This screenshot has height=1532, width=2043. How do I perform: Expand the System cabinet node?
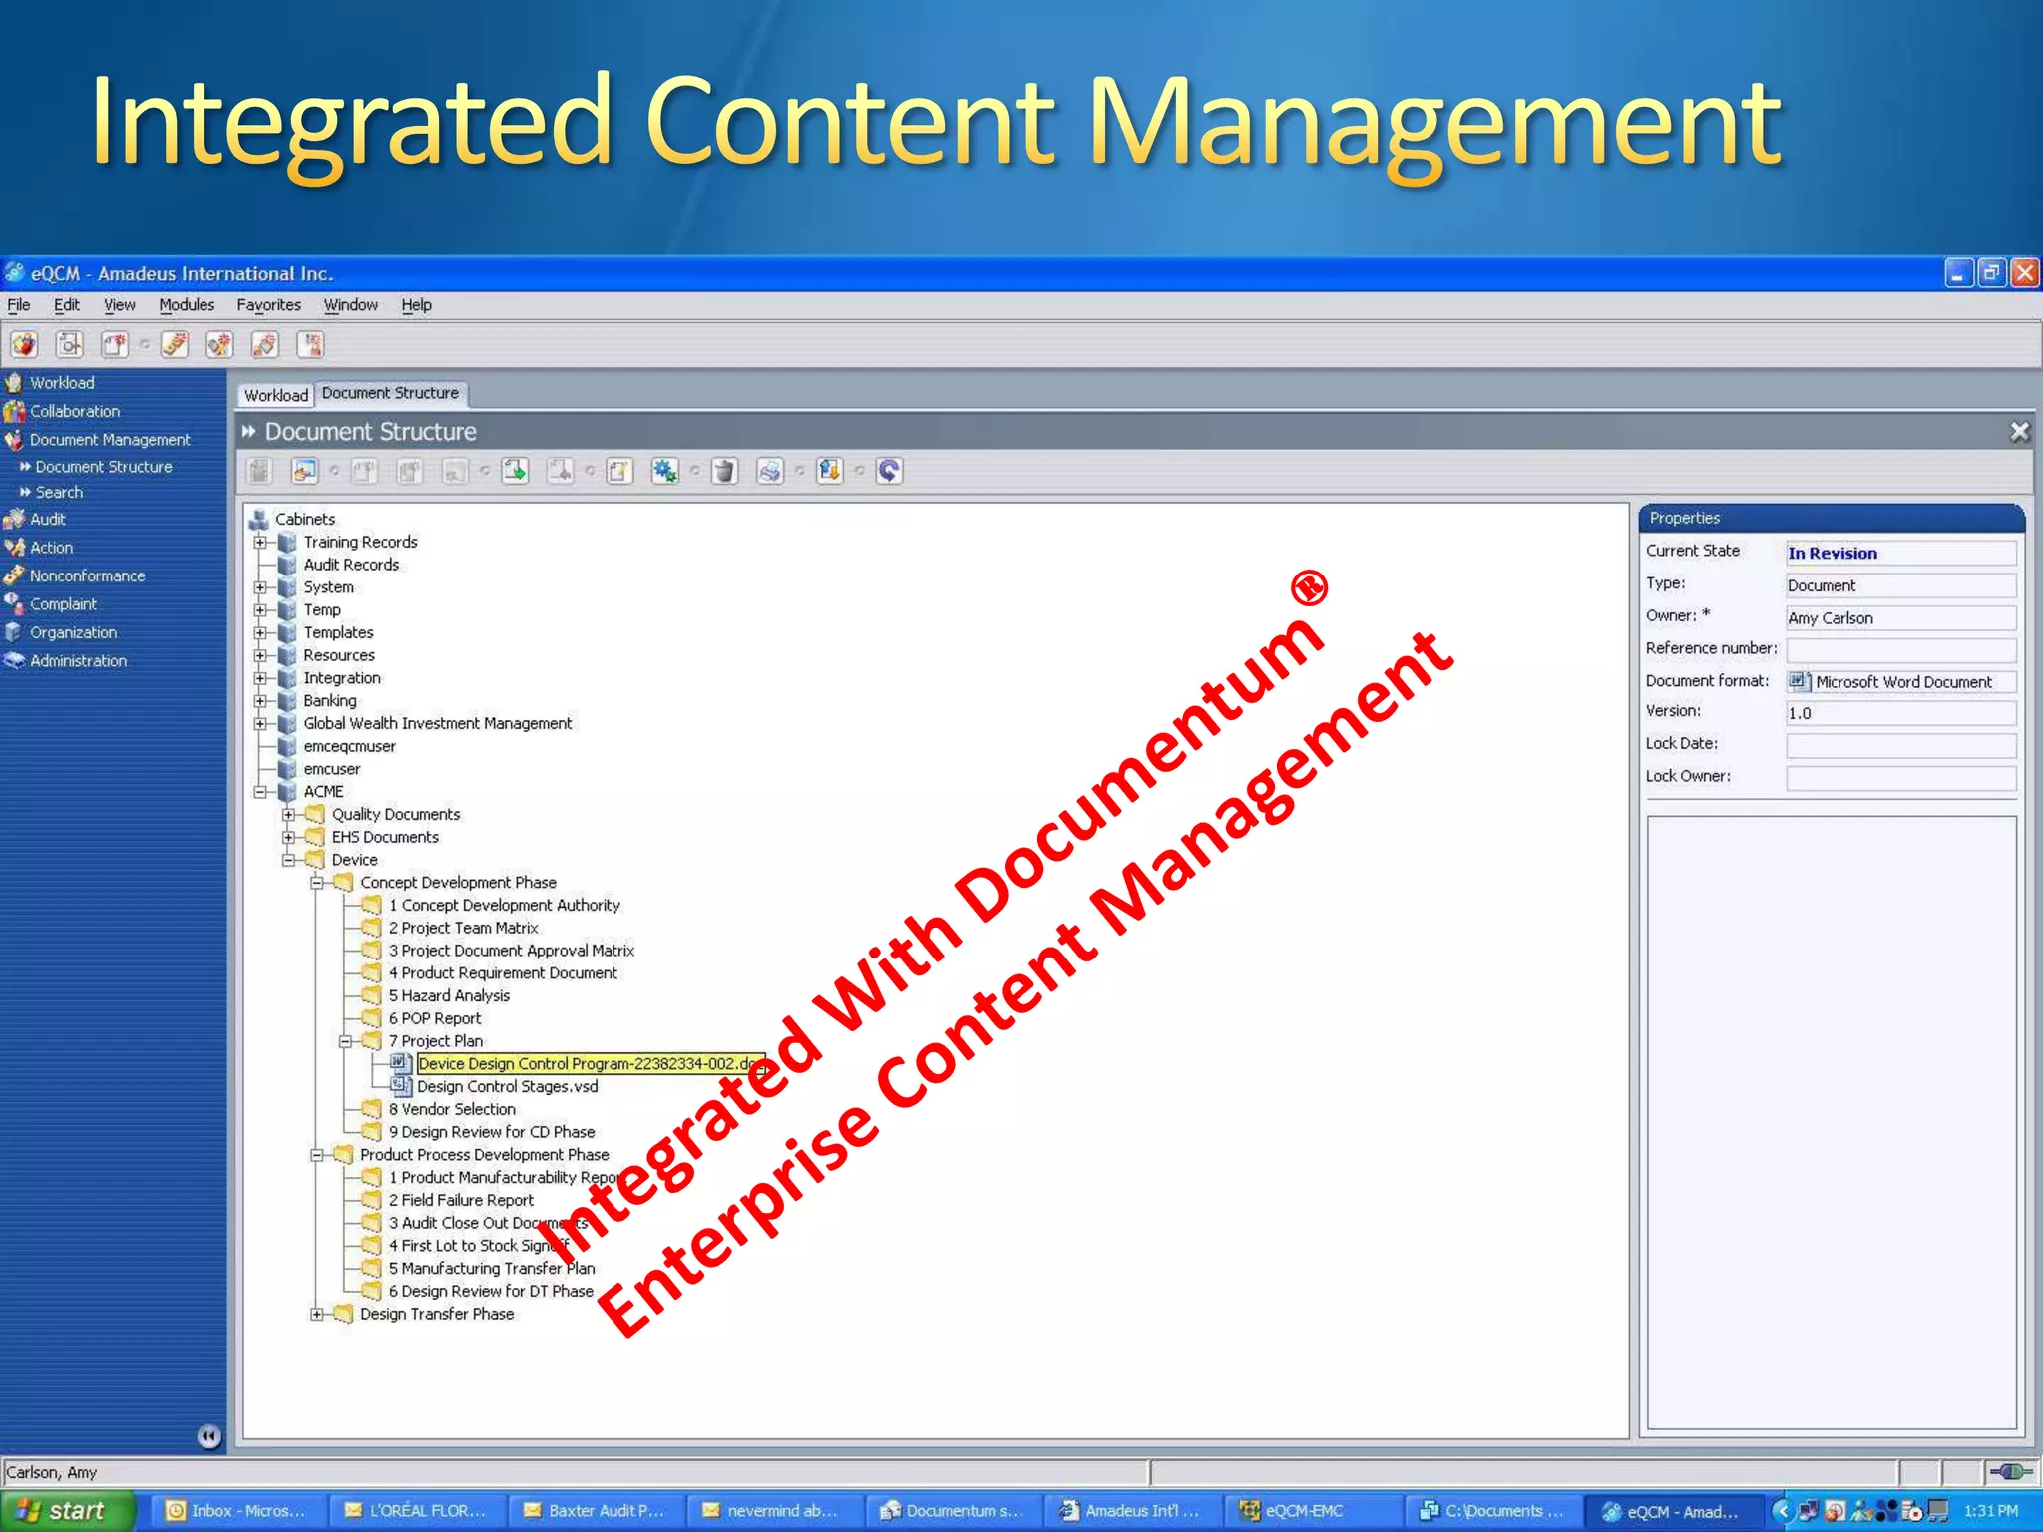(x=260, y=587)
